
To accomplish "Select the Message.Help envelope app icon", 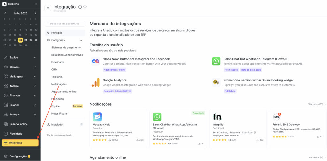I will click(x=97, y=117).
